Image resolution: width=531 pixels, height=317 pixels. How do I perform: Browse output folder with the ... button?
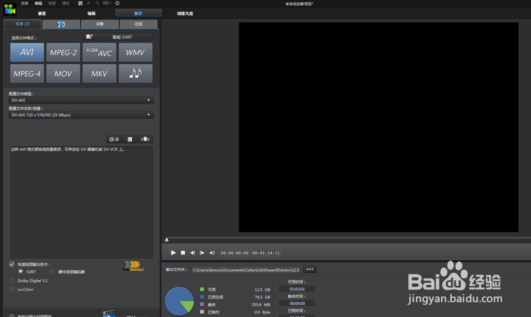click(310, 270)
